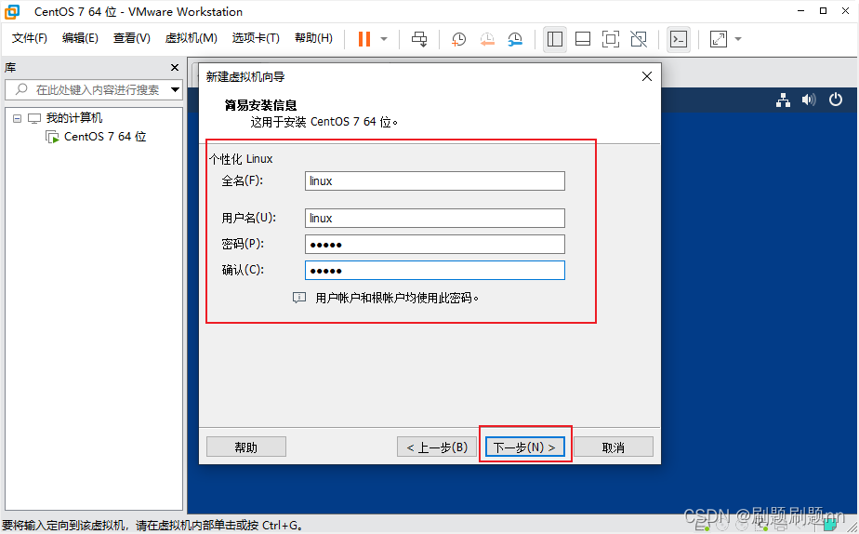Click the 密码(P) password field

[434, 245]
